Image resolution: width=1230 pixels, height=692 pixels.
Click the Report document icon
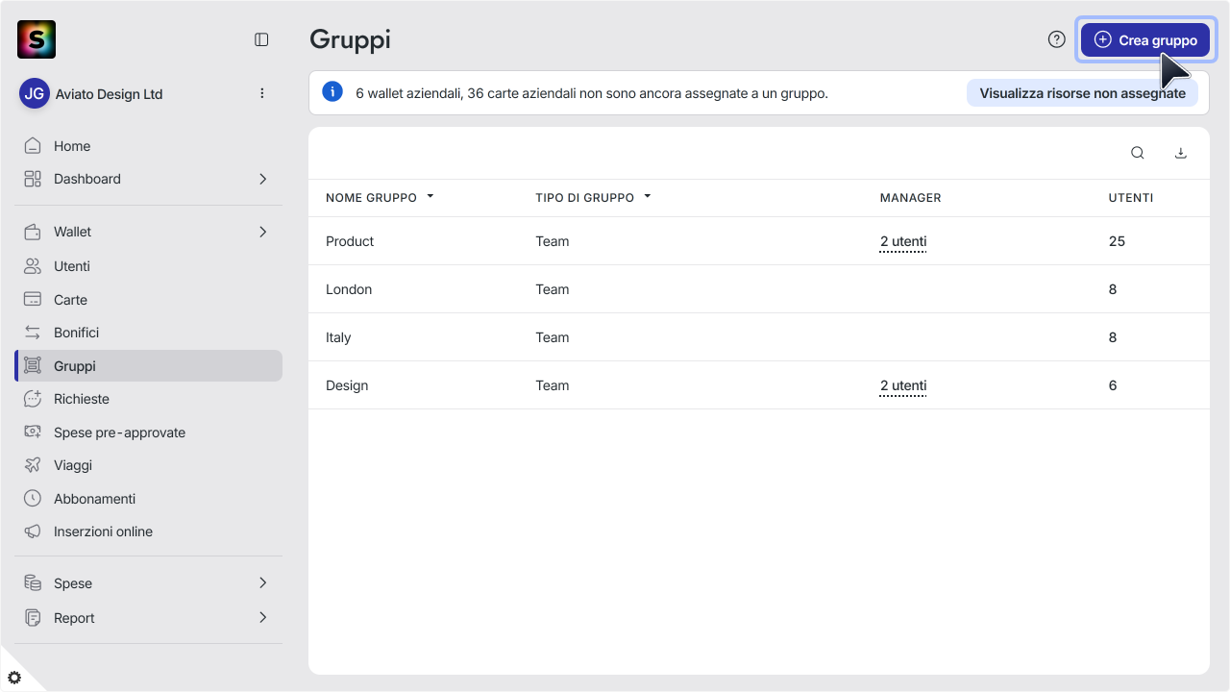[x=33, y=618]
